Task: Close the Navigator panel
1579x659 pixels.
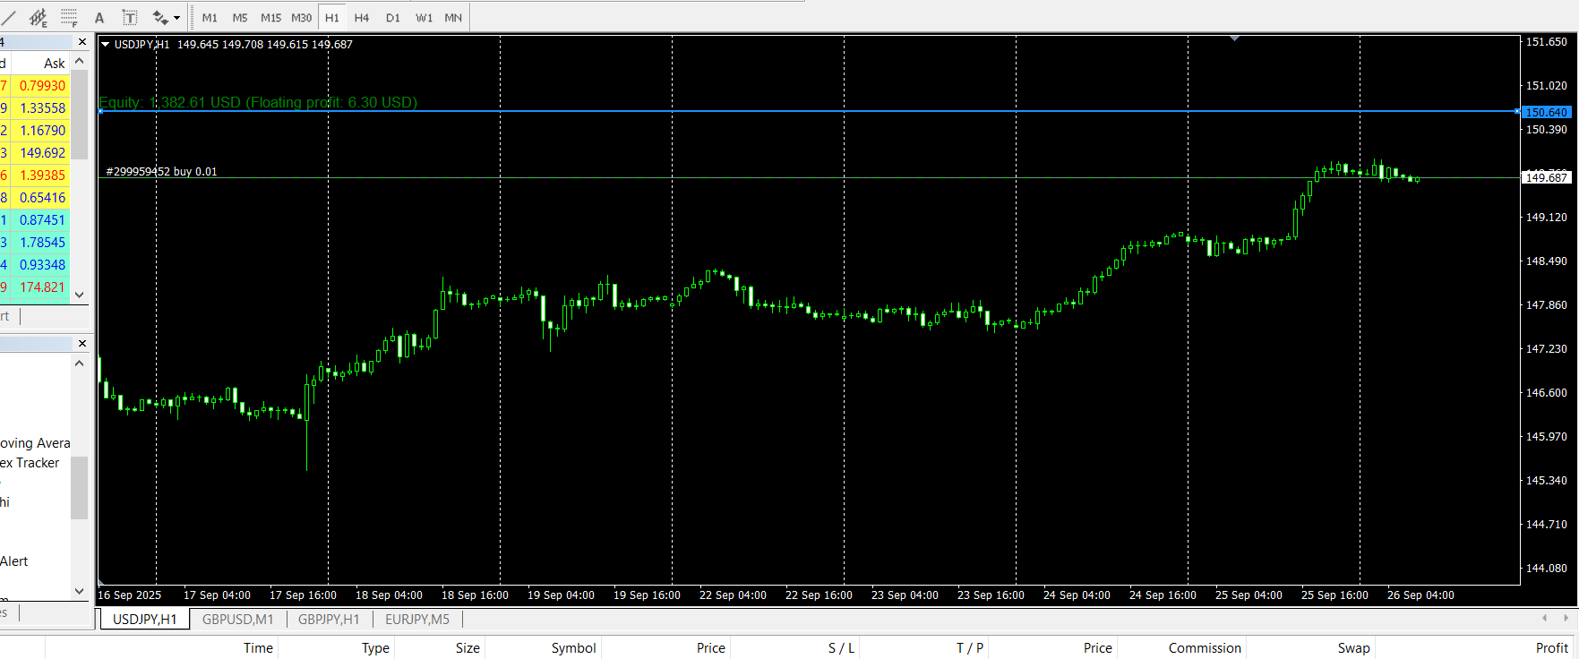Action: tap(82, 344)
